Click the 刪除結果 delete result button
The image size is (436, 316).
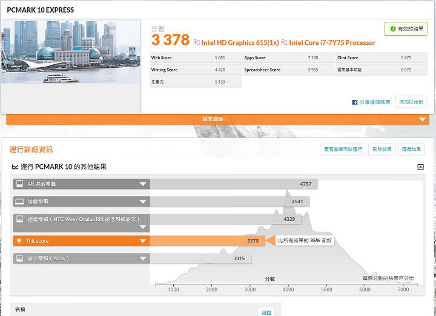(x=382, y=149)
